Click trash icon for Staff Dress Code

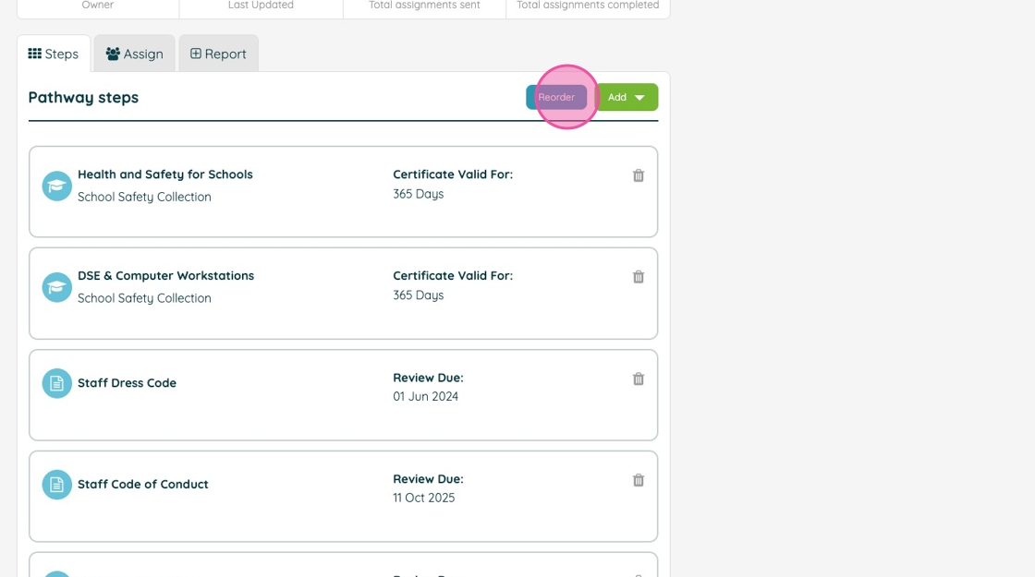[638, 379]
